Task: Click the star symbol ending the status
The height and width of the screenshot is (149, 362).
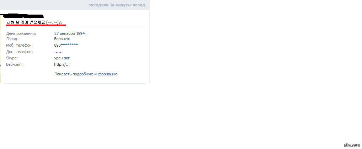Action: [x=60, y=23]
